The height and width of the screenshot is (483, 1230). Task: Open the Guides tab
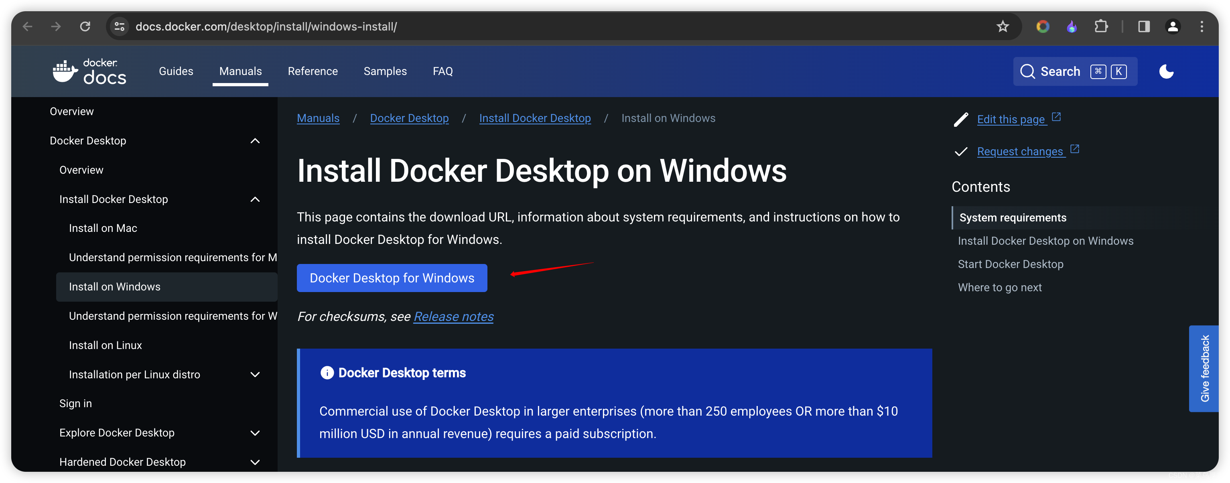176,71
